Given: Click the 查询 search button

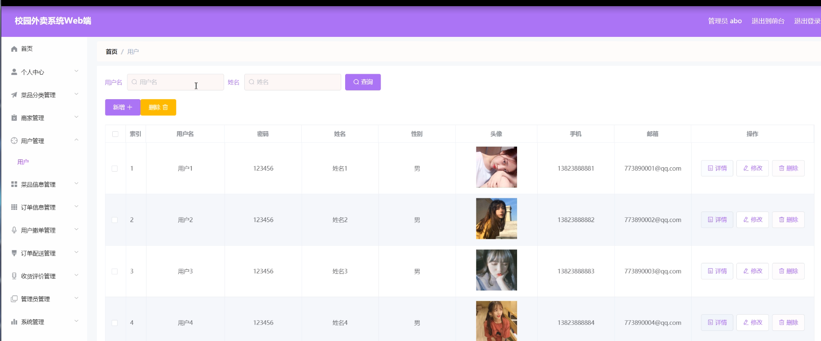Looking at the screenshot, I should tap(363, 82).
